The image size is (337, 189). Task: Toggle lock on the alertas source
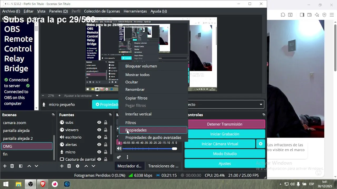106,144
